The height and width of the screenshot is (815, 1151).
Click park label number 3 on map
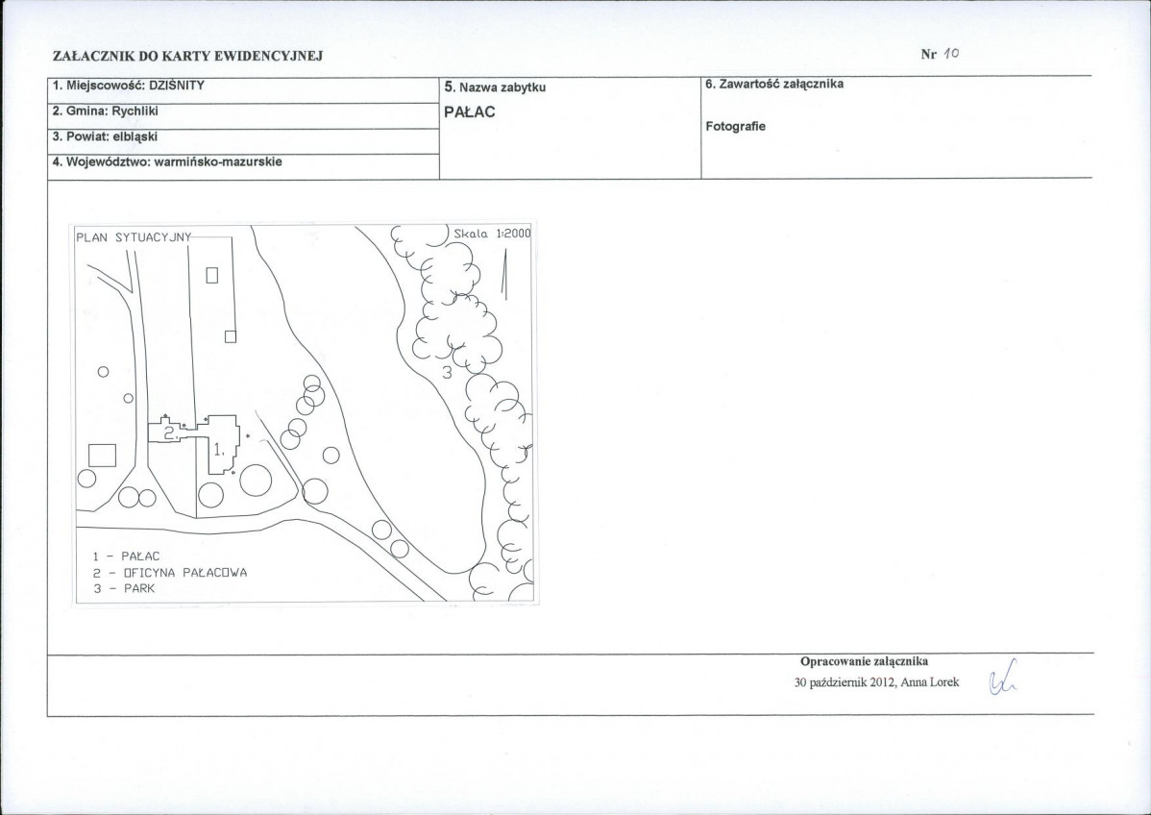point(446,373)
